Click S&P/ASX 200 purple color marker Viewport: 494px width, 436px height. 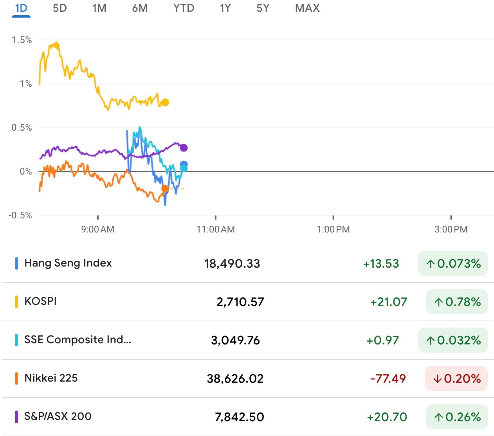pos(16,417)
